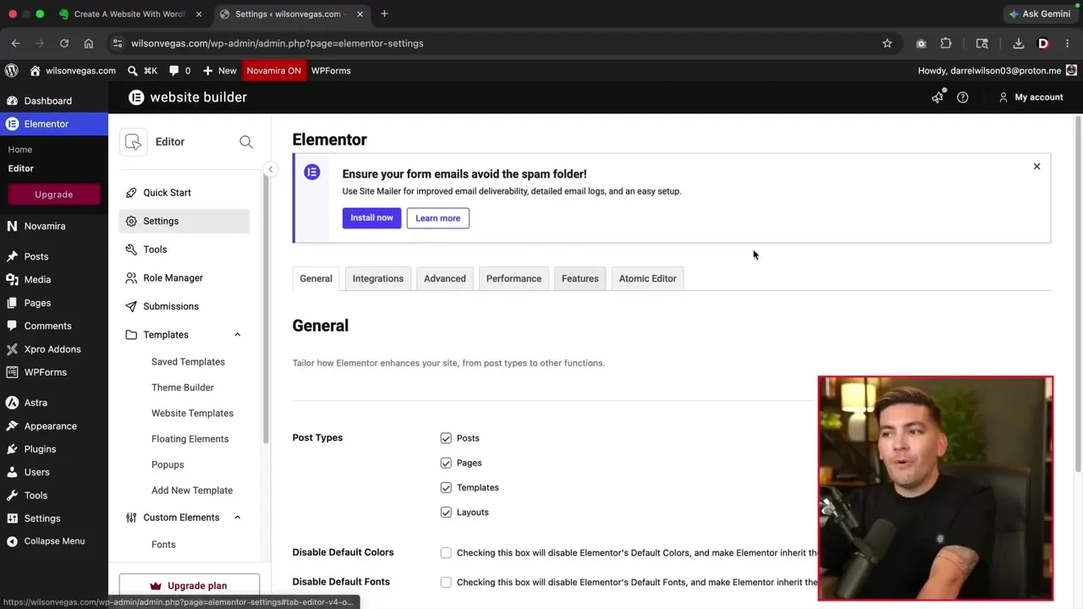Open the help question mark icon
The width and height of the screenshot is (1083, 609).
click(x=963, y=97)
